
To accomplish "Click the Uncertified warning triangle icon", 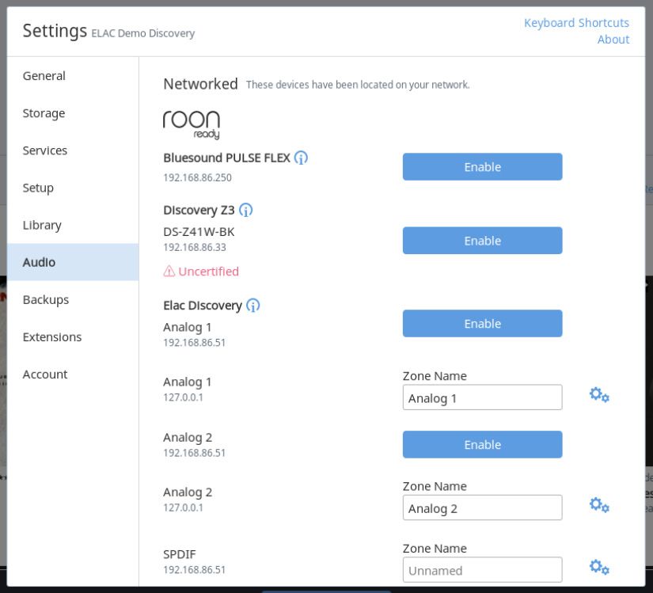I will 169,272.
